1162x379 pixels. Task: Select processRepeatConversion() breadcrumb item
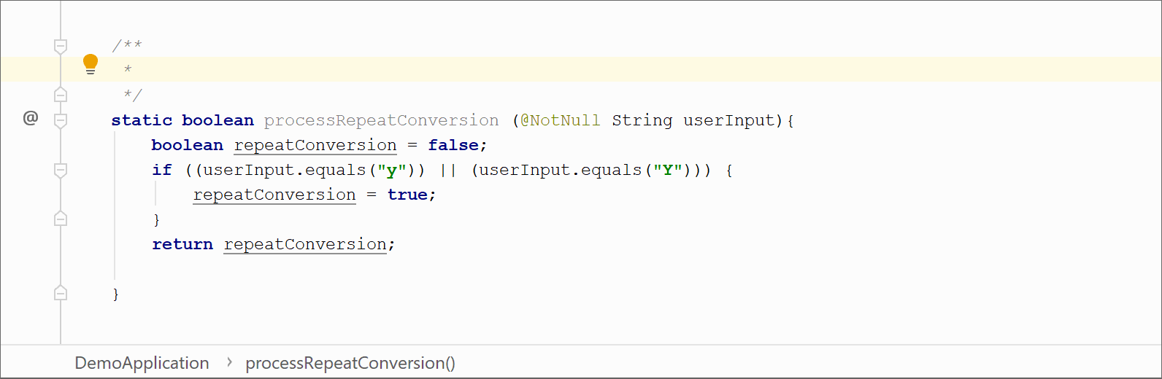(350, 363)
